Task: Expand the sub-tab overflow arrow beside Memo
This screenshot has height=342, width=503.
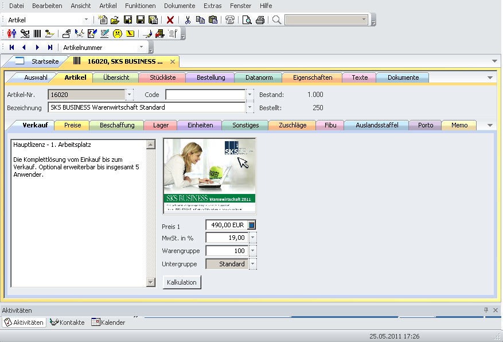Action: [490, 125]
